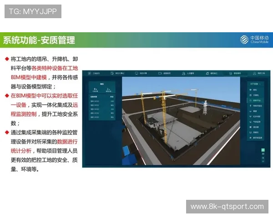273x218 pixels.
Task: Select the last IOT device list item
Action: 256,138
